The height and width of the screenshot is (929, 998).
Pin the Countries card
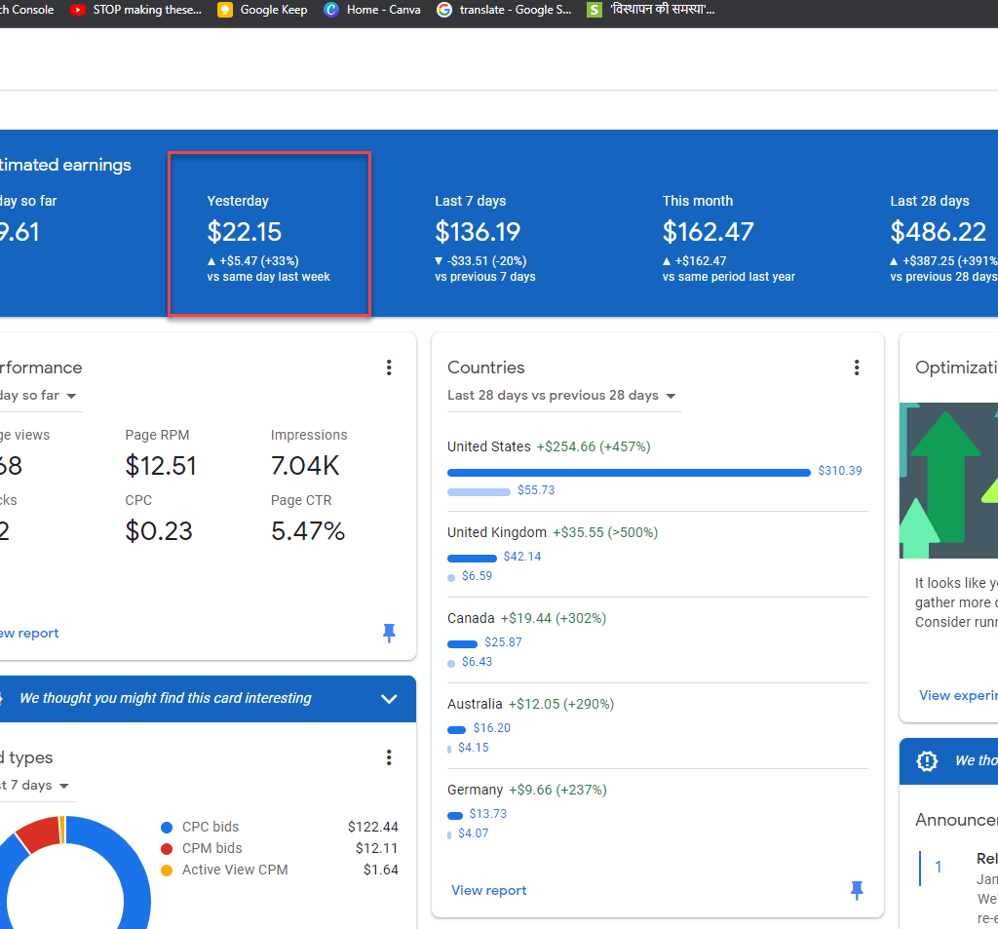(857, 890)
